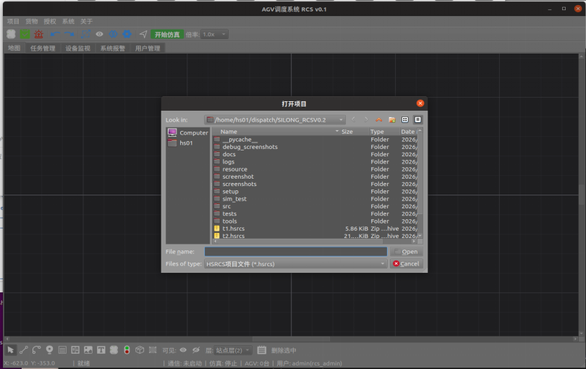Select the rectangle area panel tool

point(62,350)
